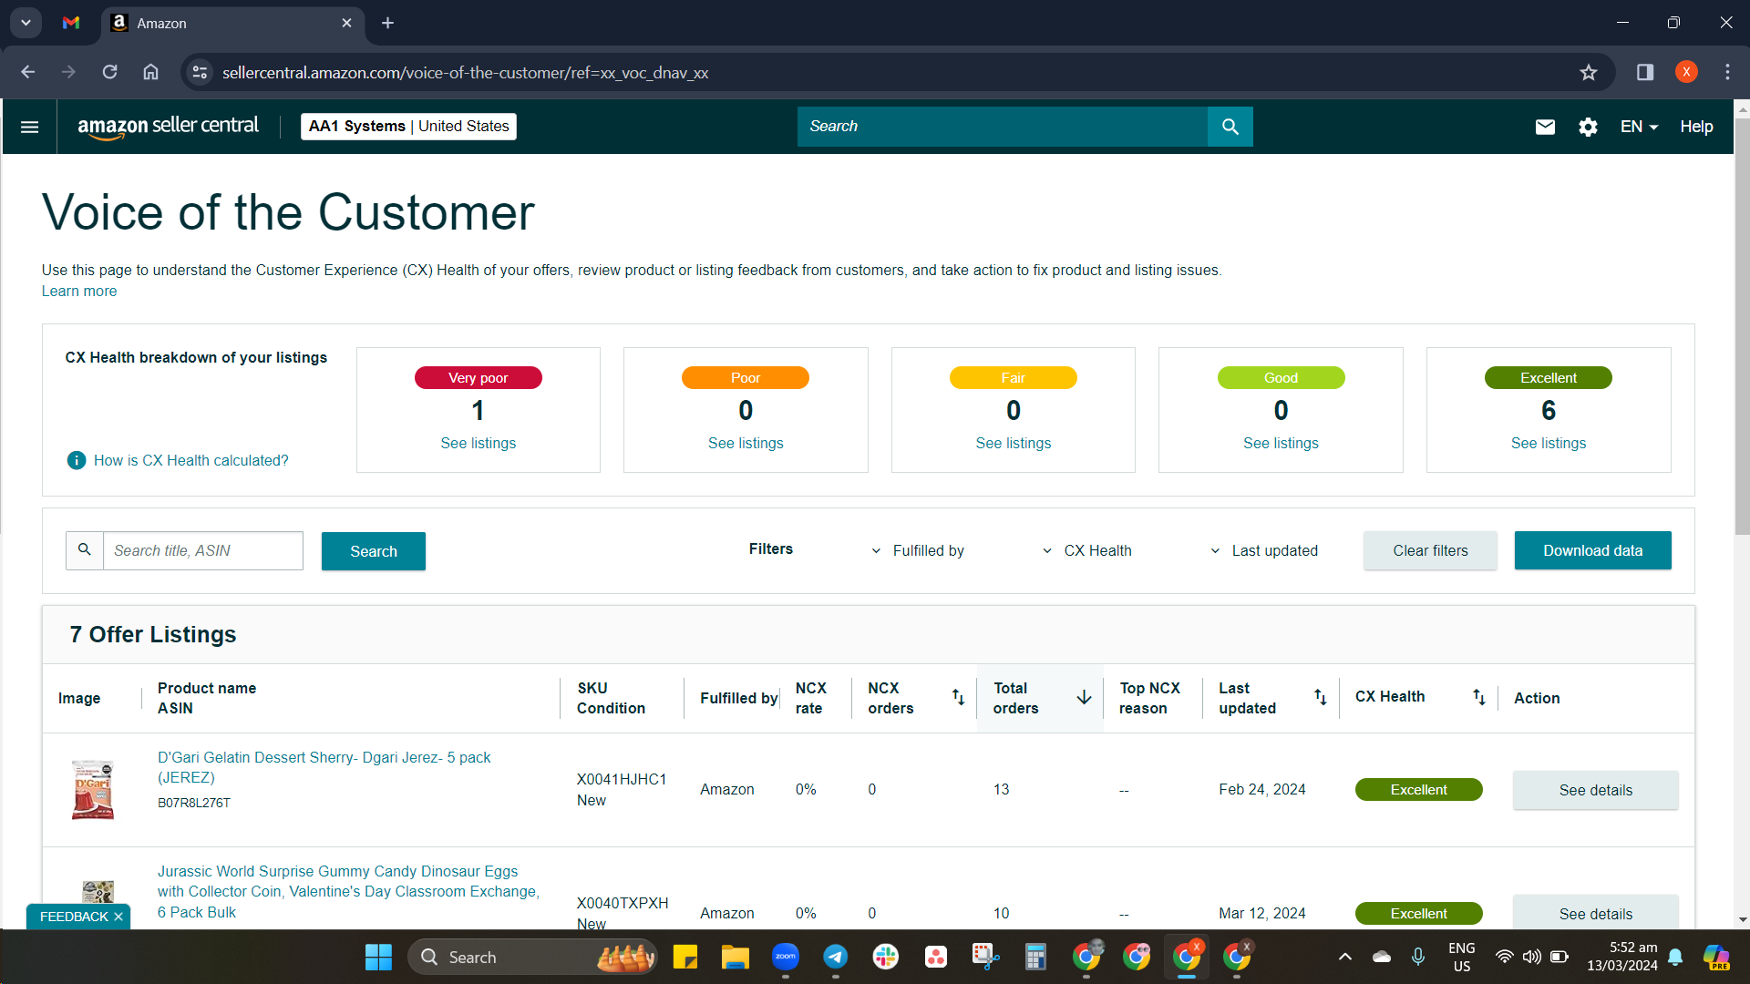The image size is (1750, 984).
Task: Open File Explorer from the taskbar
Action: [736, 958]
